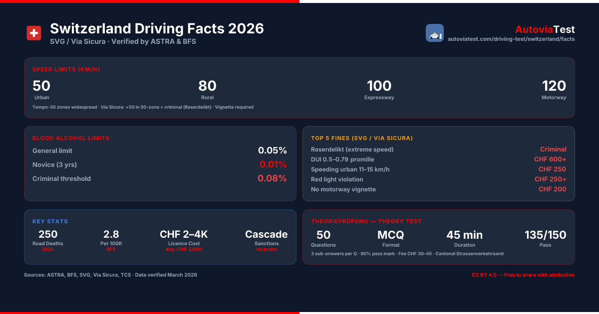
Task: Click the AutoviaTest car logo icon
Action: point(435,33)
